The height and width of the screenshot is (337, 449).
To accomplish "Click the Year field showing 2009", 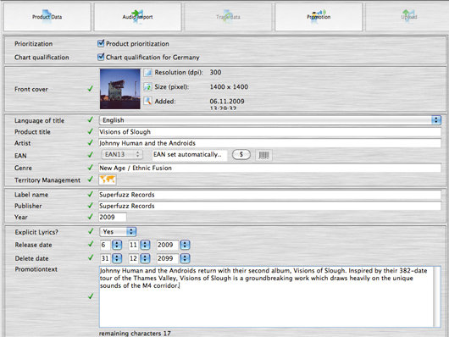I will pyautogui.click(x=112, y=217).
